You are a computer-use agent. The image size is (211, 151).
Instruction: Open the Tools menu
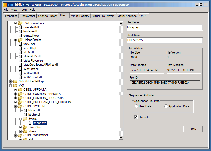(23, 10)
